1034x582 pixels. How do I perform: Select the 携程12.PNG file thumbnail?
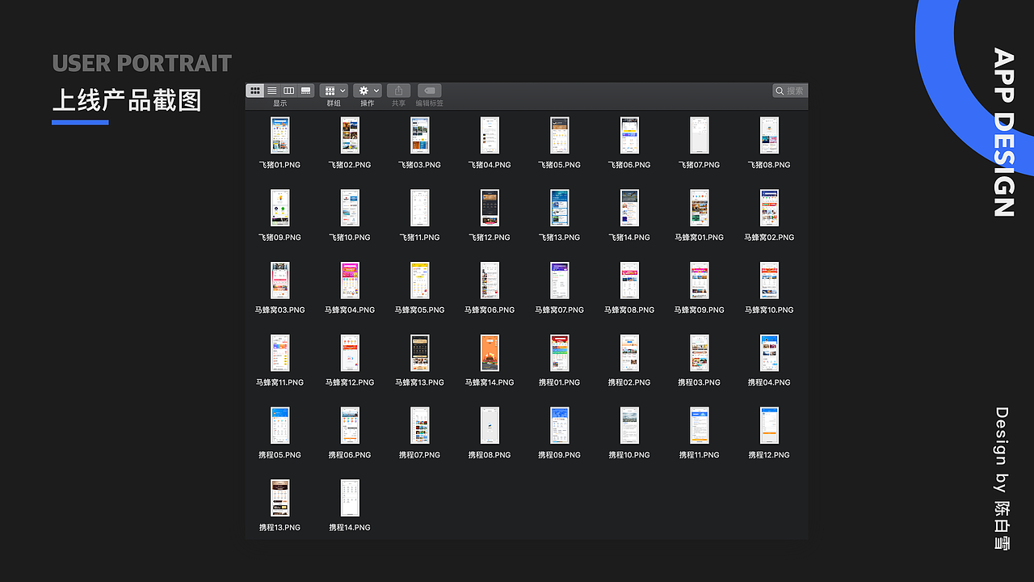click(x=769, y=425)
